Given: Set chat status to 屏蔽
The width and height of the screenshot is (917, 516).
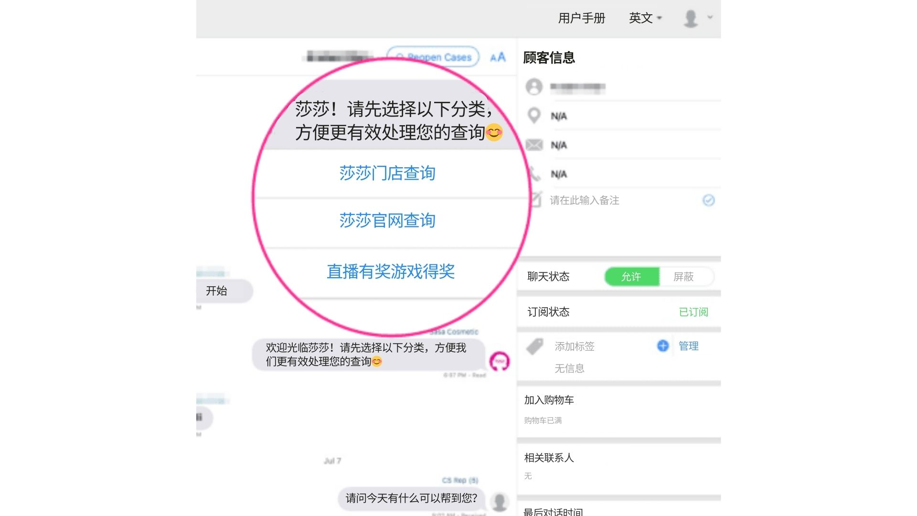Looking at the screenshot, I should point(684,277).
